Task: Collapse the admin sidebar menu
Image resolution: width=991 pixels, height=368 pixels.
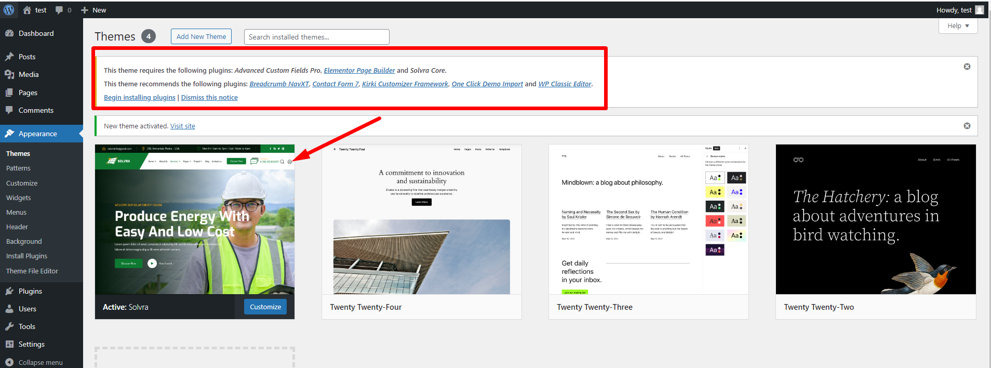Action: (x=34, y=362)
